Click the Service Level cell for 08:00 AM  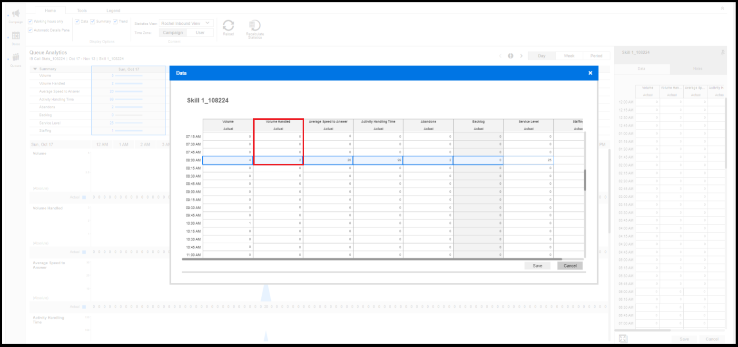tap(528, 160)
